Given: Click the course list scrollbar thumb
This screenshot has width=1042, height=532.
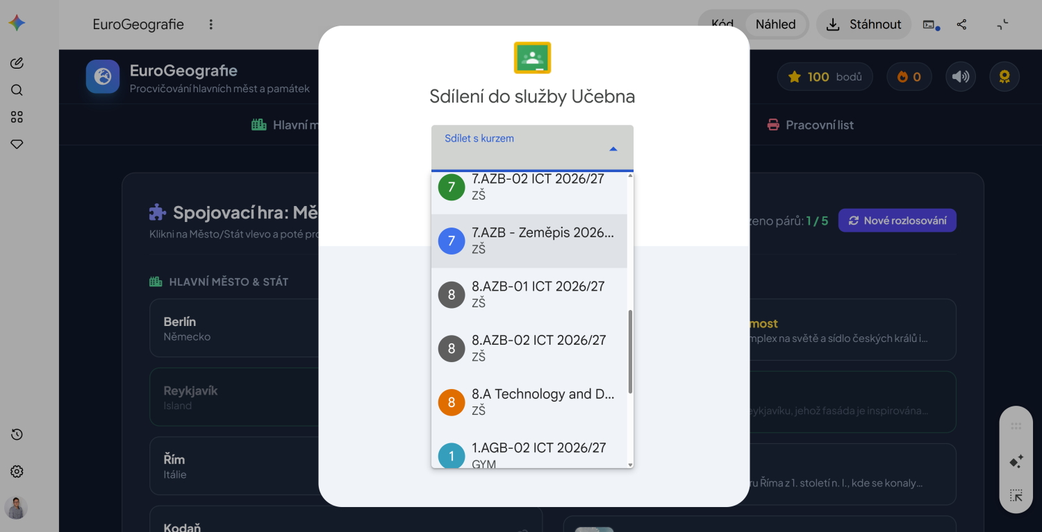Looking at the screenshot, I should click(x=630, y=352).
